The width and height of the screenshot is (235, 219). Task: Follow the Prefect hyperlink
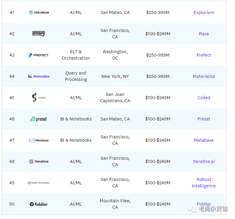(x=204, y=55)
